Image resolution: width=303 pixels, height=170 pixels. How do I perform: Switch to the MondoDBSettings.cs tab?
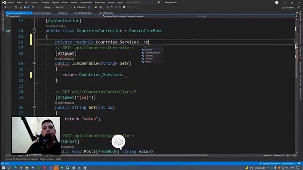(x=83, y=13)
